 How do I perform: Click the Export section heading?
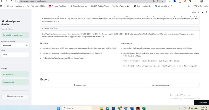(45, 79)
